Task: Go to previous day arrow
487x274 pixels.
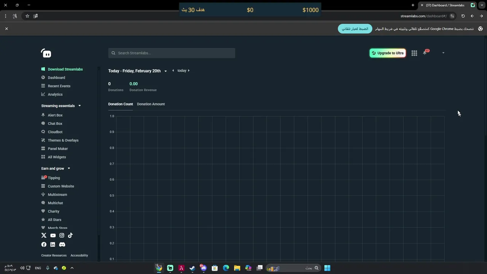Action: click(x=173, y=70)
